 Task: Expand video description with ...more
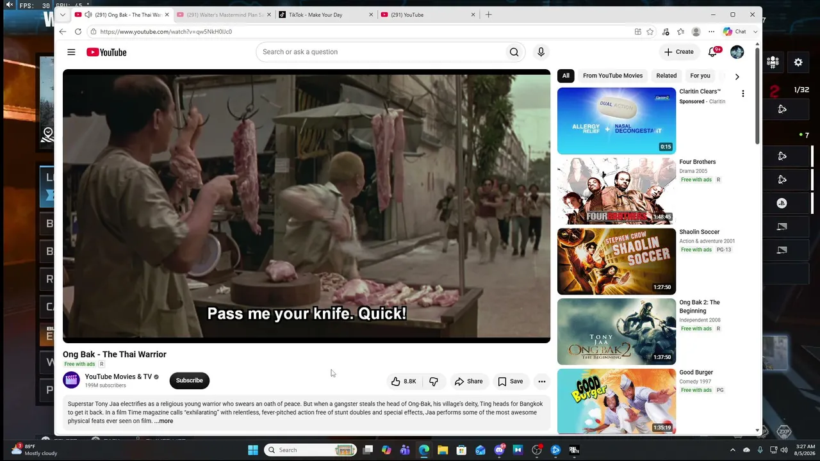(163, 421)
